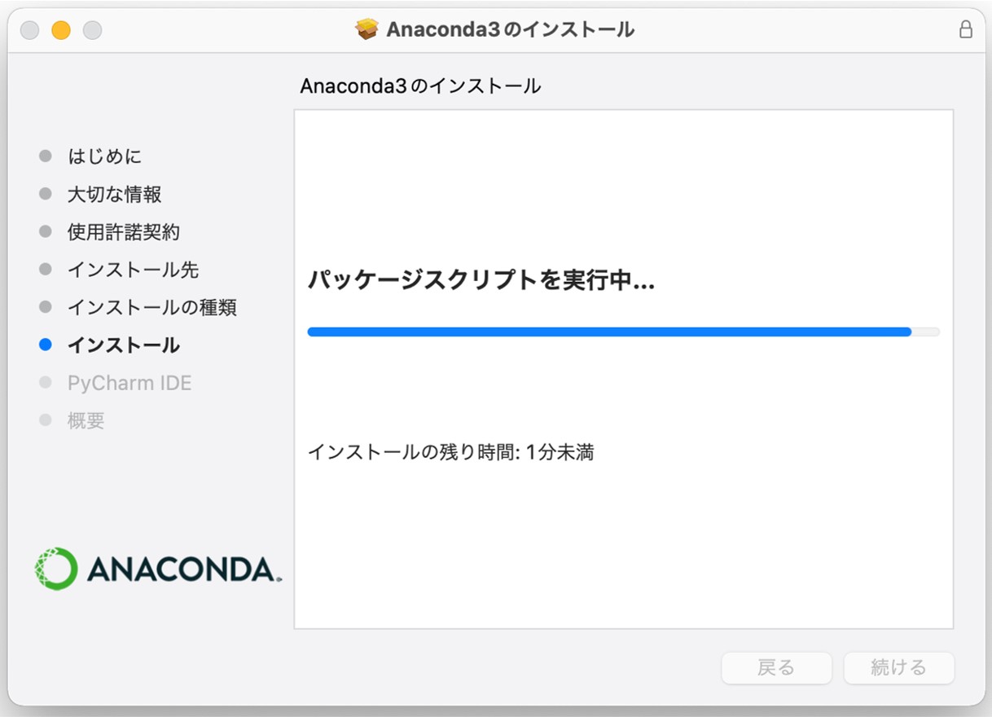The image size is (992, 717).
Task: Select the 大切な情報 sidebar step
Action: [114, 194]
